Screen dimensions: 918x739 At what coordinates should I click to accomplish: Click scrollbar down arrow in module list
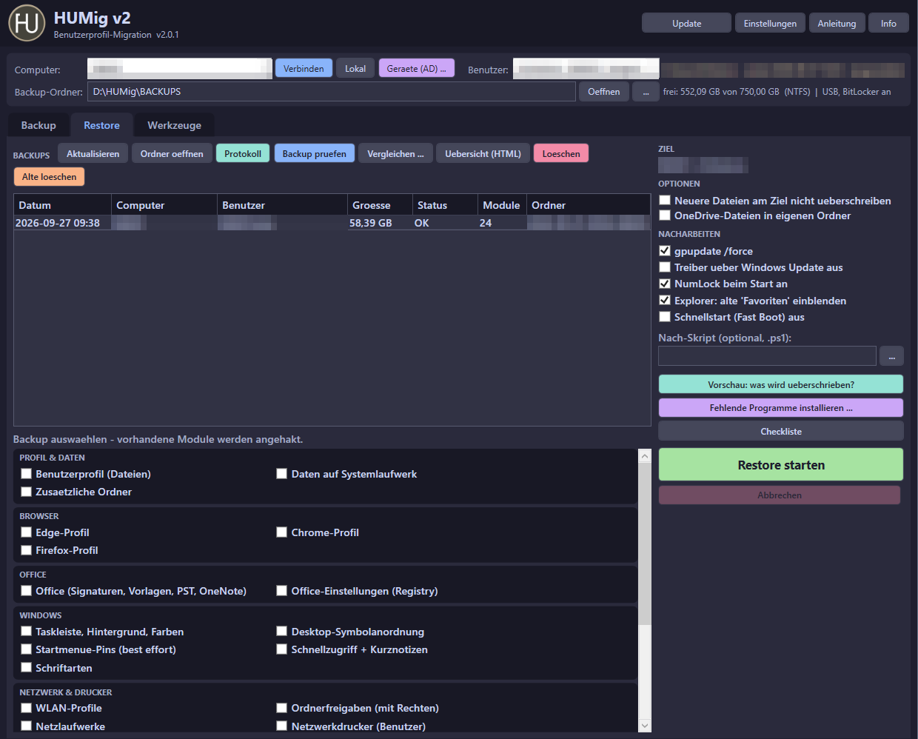[x=644, y=726]
